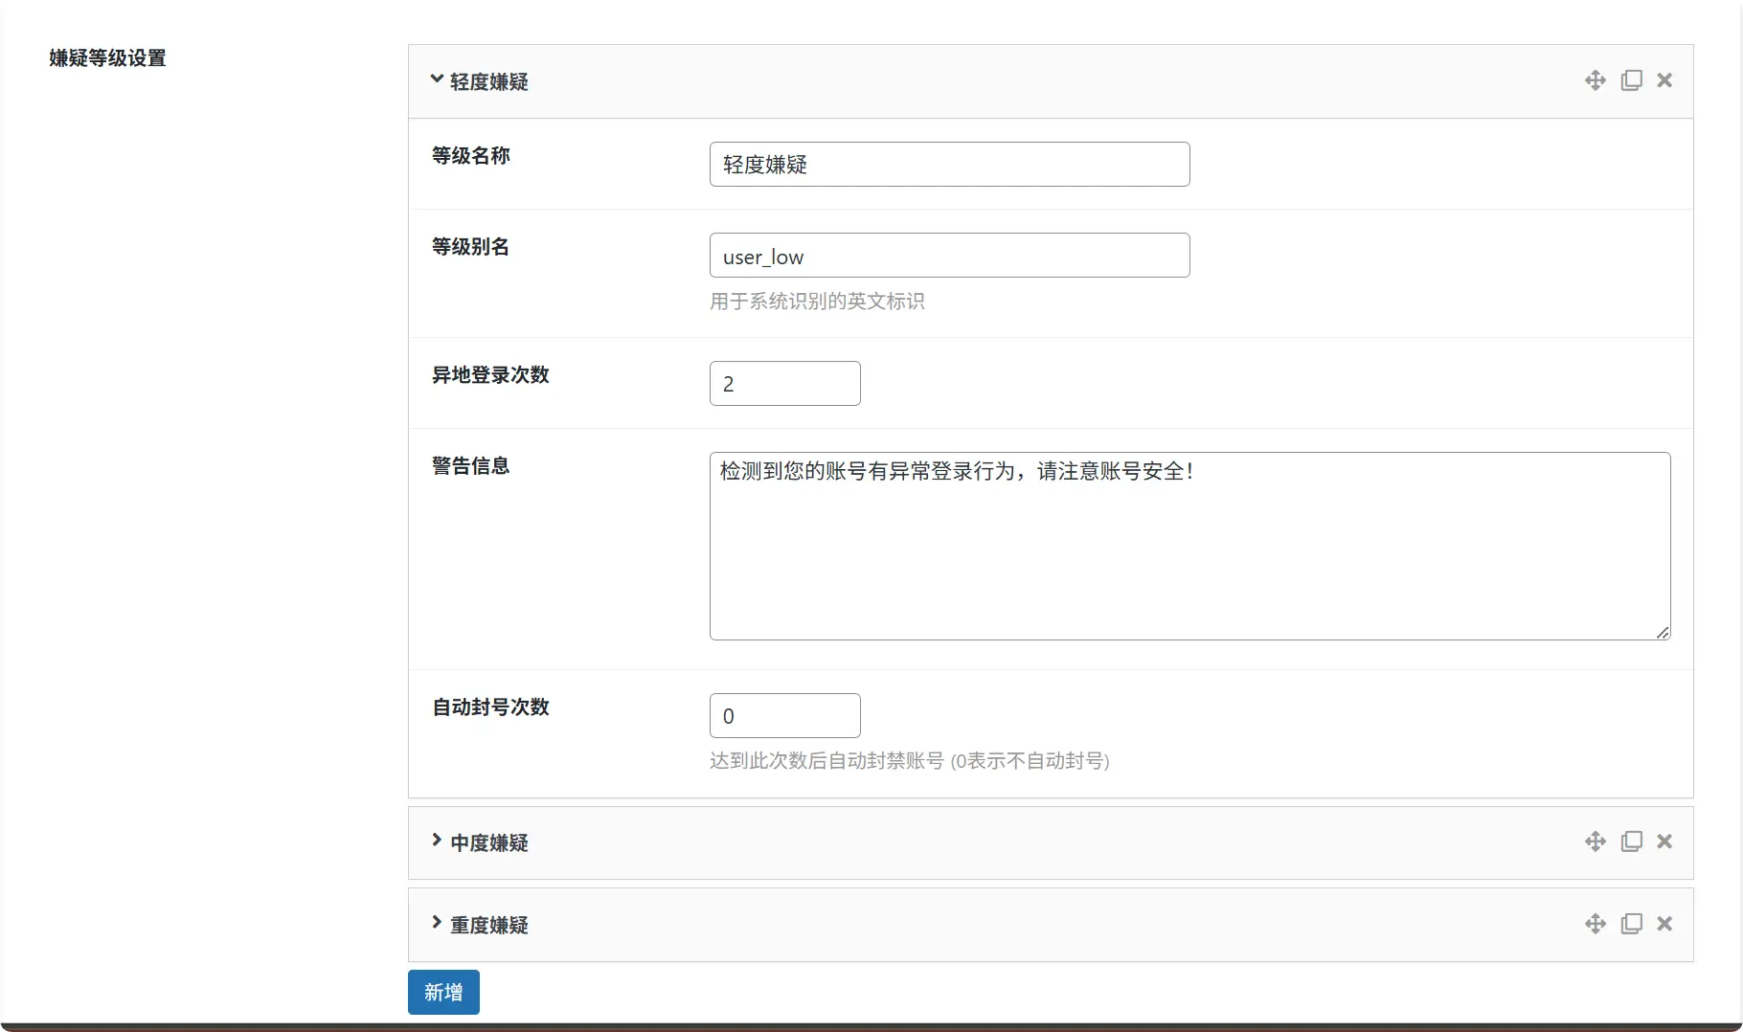Viewport: 1743px width, 1032px height.
Task: Click the 警告信息 textarea resize grip
Action: pyautogui.click(x=1663, y=633)
